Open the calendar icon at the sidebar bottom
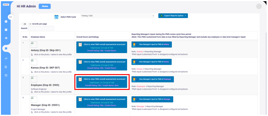 click(6, 75)
